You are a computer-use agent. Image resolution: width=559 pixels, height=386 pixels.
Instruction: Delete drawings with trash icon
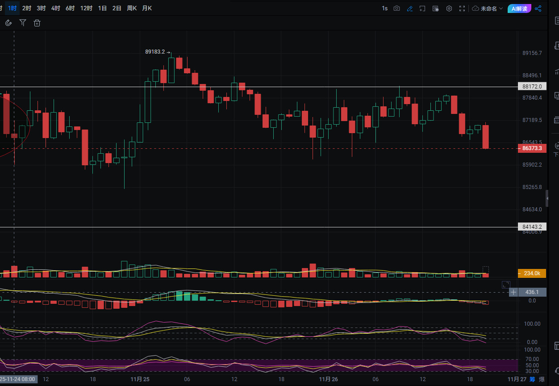pyautogui.click(x=37, y=23)
